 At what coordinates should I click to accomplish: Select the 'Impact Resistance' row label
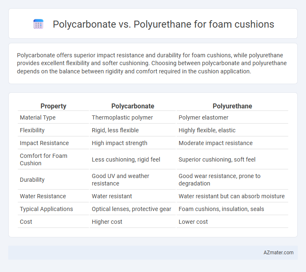(x=44, y=143)
